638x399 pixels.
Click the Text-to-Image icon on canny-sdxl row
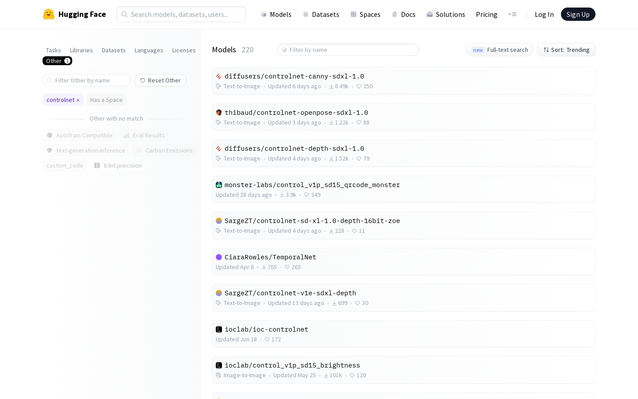[218, 86]
